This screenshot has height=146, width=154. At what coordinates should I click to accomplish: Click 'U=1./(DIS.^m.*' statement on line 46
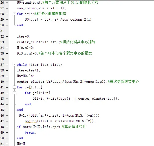pos(32,116)
